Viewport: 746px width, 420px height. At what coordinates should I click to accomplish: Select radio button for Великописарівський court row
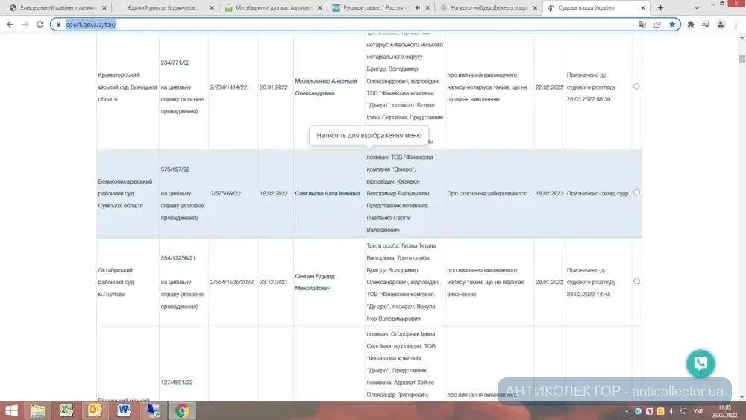coord(636,192)
